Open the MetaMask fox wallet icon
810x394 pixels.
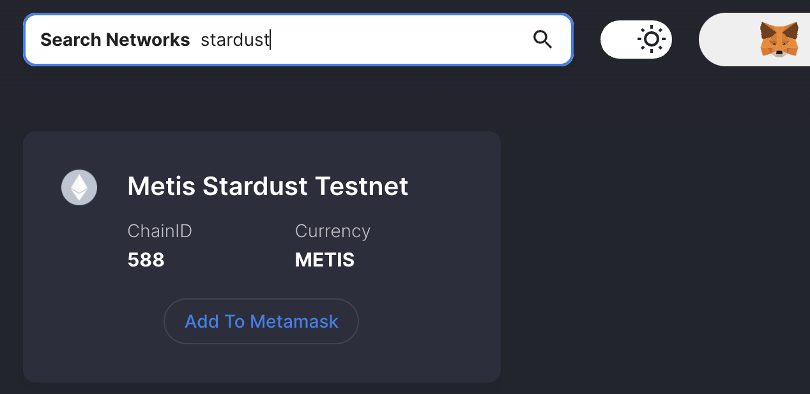[x=779, y=40]
